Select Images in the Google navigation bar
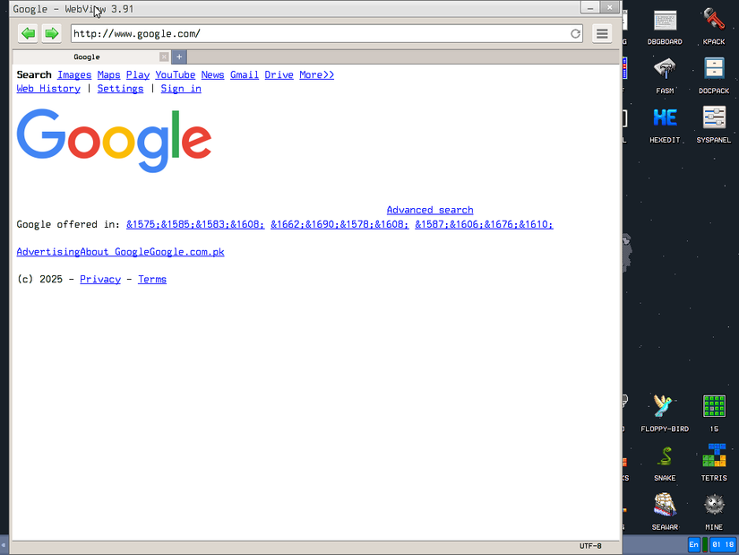 74,74
